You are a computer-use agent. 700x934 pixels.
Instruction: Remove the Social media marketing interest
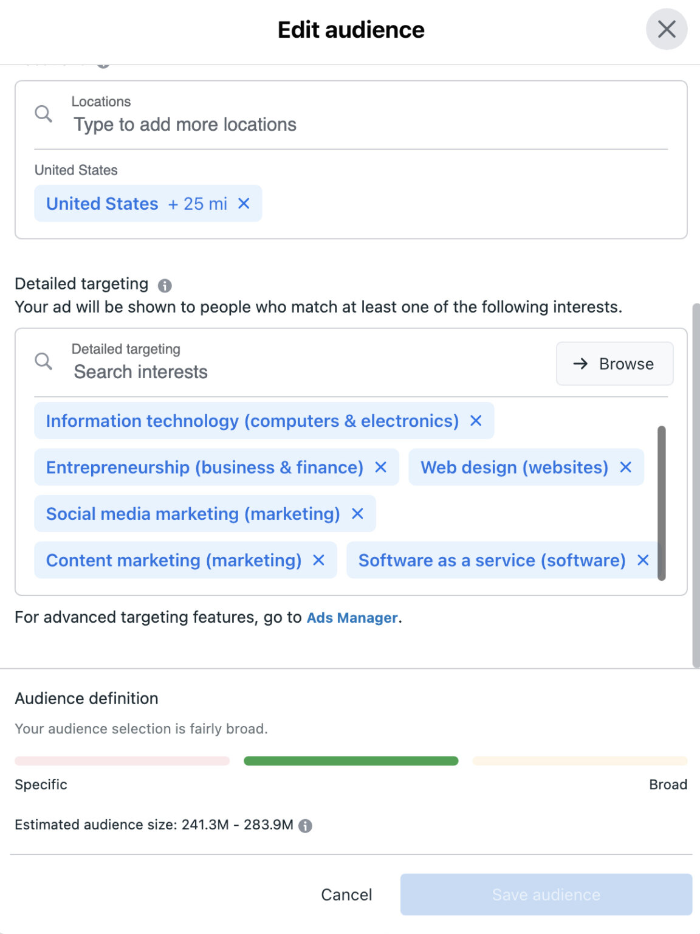tap(358, 514)
